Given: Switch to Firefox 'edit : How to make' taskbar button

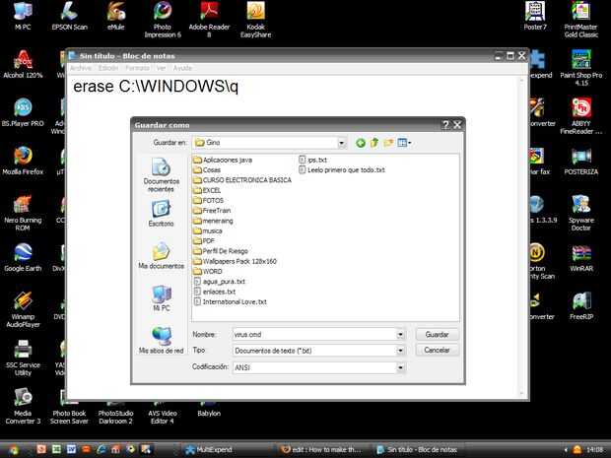Looking at the screenshot, I should 322,450.
